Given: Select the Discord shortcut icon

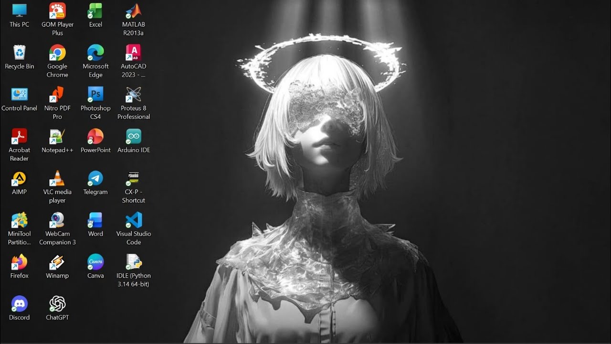Looking at the screenshot, I should click(20, 303).
